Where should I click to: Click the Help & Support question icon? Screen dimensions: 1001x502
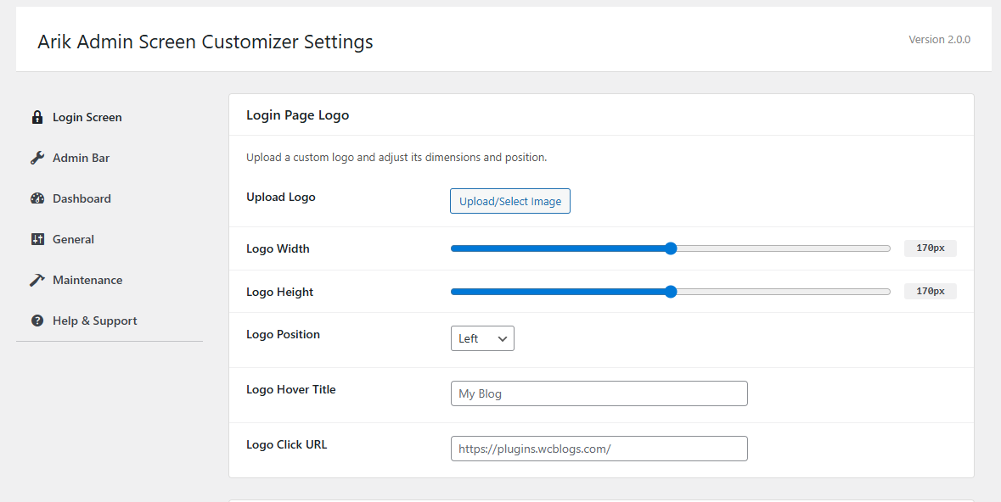click(37, 321)
